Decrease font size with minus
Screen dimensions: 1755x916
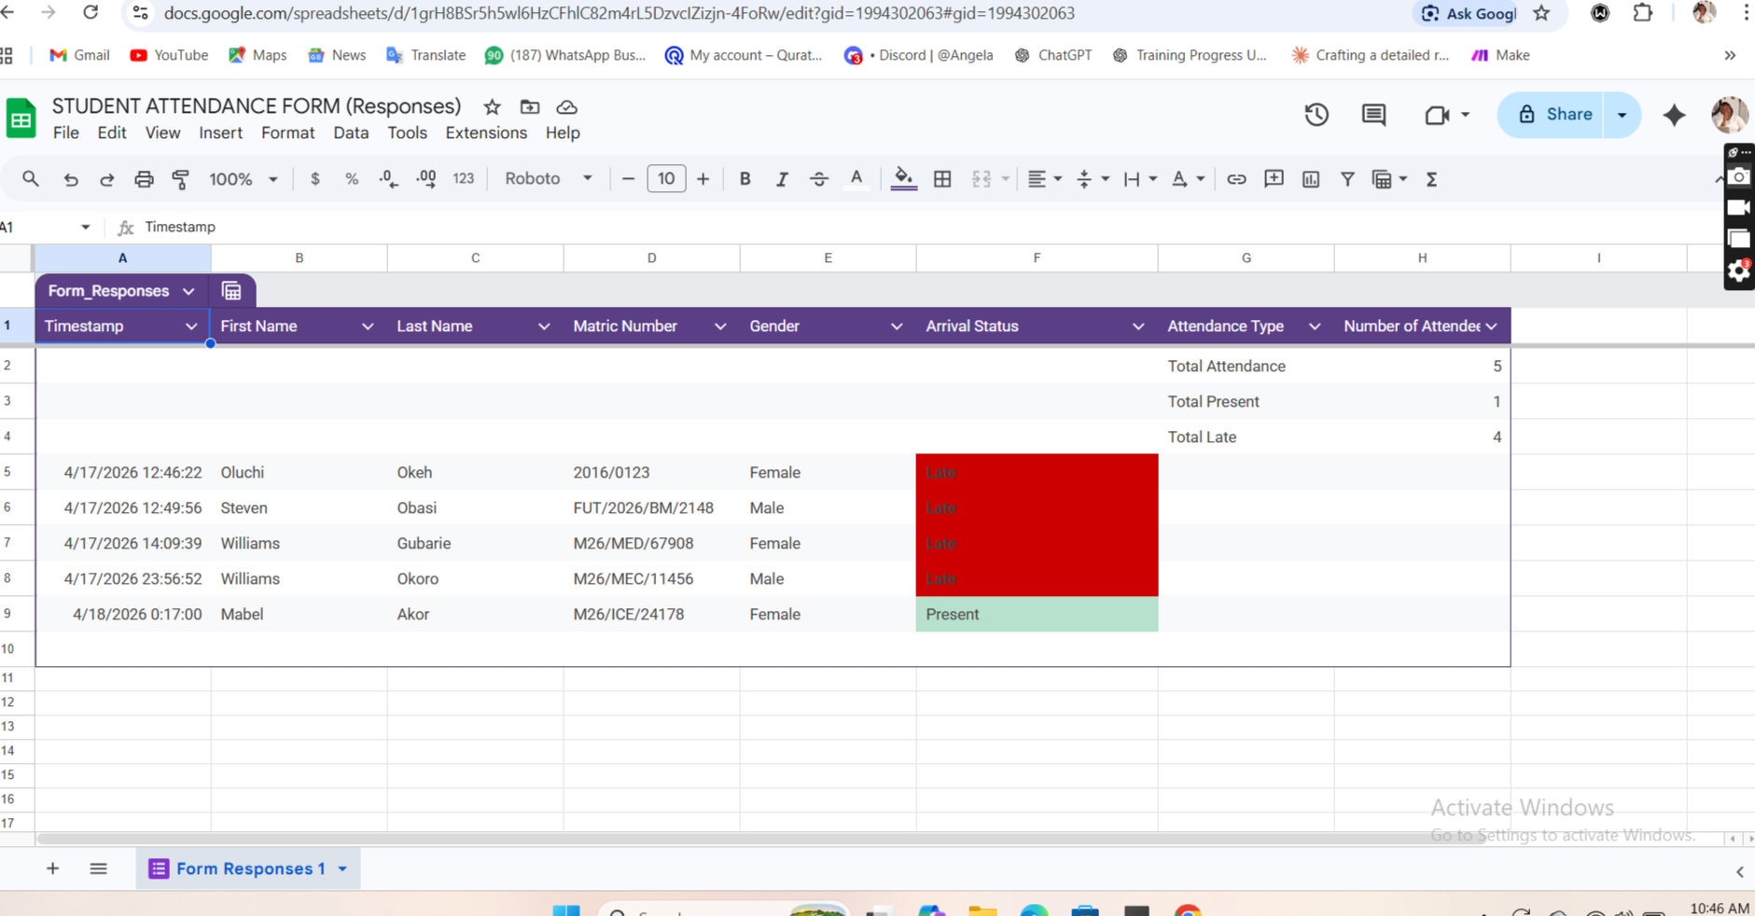point(628,179)
